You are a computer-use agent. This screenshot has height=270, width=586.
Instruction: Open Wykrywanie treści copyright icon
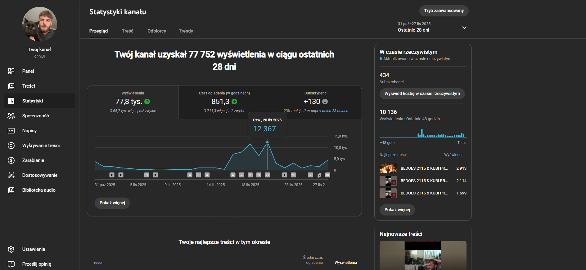pos(11,146)
